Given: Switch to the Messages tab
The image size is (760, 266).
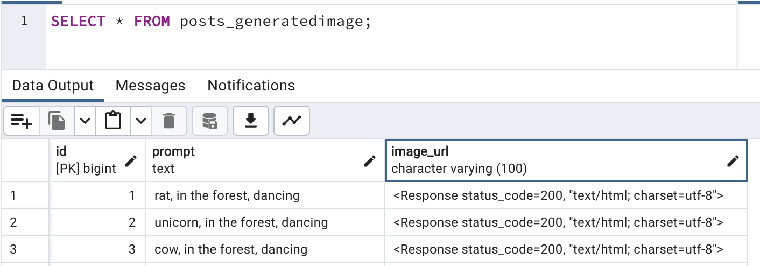Looking at the screenshot, I should click(x=150, y=86).
